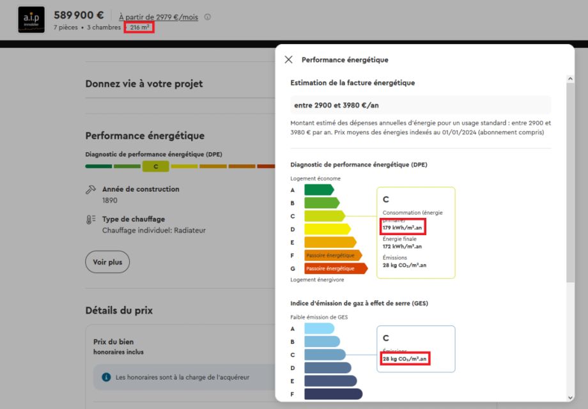588x409 pixels.
Task: Click the '7 pièces' text
Action: pyautogui.click(x=66, y=27)
